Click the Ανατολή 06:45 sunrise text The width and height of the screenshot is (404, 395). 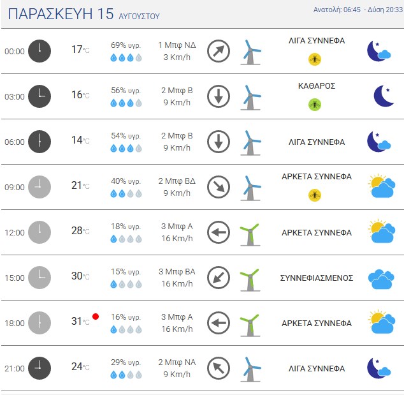click(336, 10)
